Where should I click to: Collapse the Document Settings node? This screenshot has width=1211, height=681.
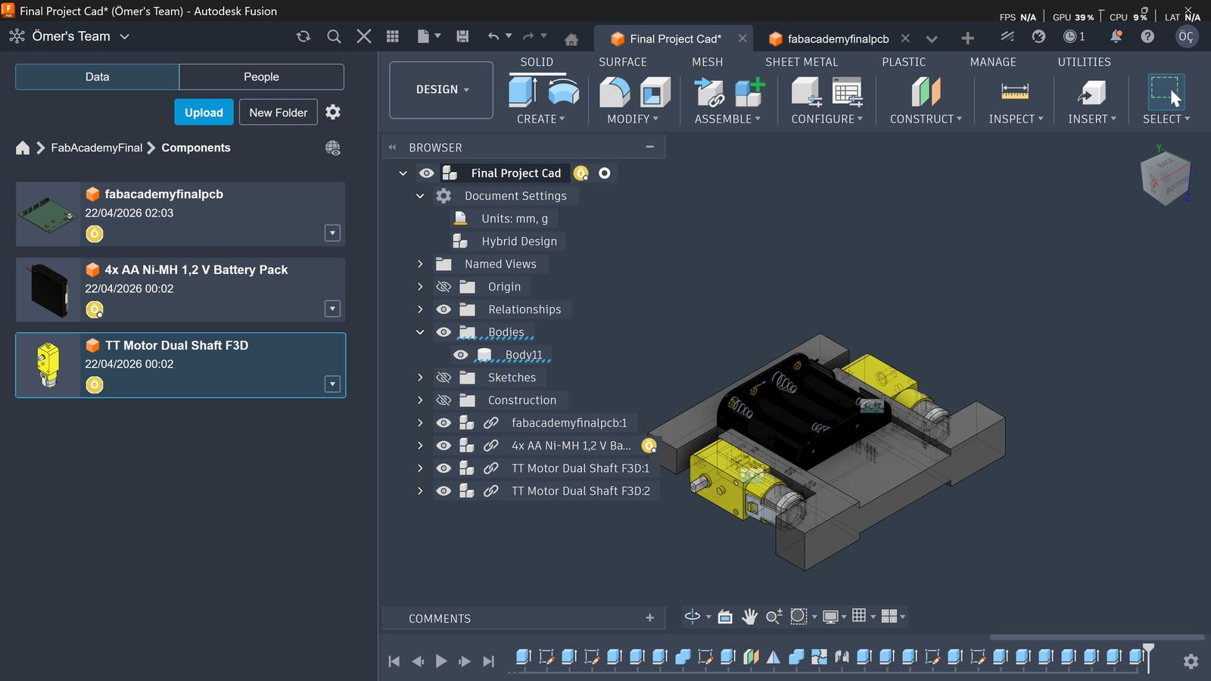420,196
